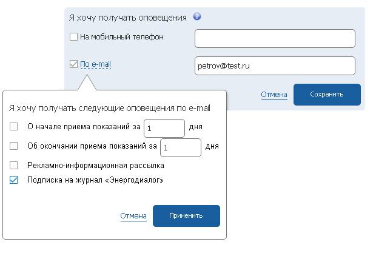Click the blue question mark help icon

[x=197, y=16]
